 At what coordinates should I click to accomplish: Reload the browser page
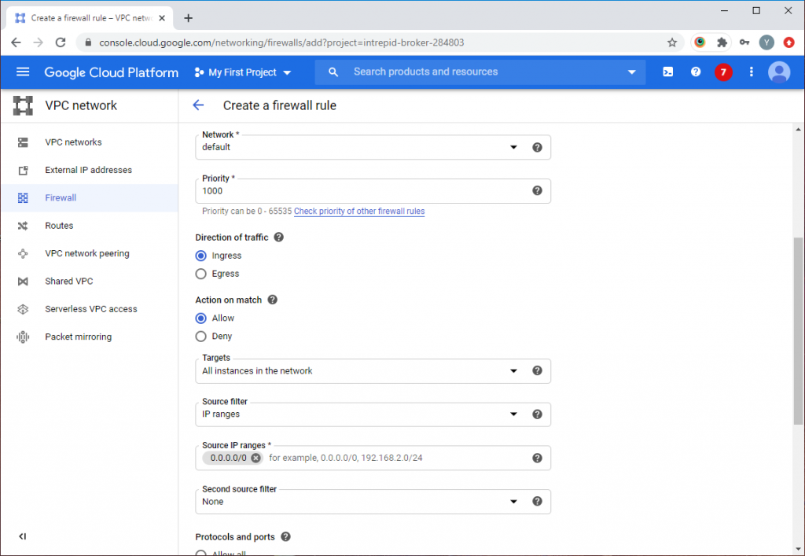click(x=61, y=42)
